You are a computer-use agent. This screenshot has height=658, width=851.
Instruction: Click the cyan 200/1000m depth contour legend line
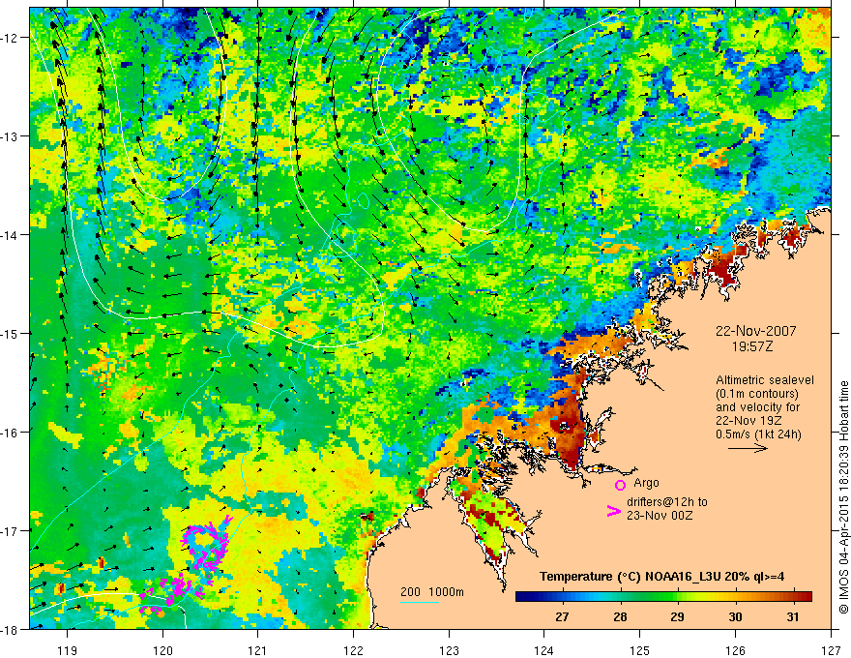(420, 602)
